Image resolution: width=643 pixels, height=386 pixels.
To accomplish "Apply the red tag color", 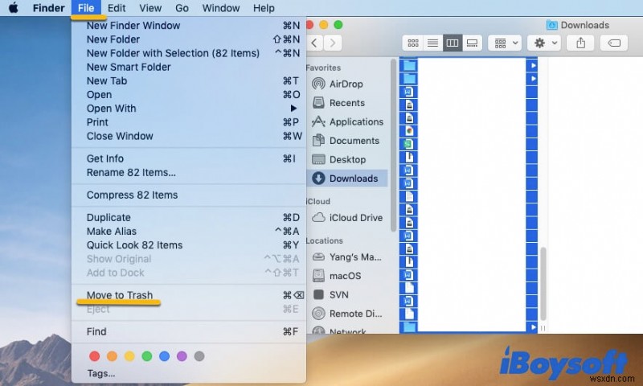I will [94, 356].
